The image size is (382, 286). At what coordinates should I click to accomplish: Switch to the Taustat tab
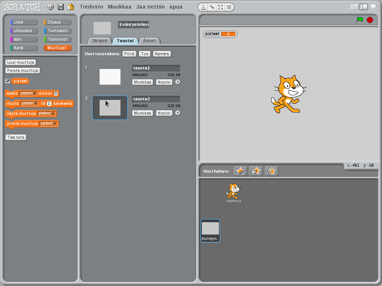tap(125, 41)
